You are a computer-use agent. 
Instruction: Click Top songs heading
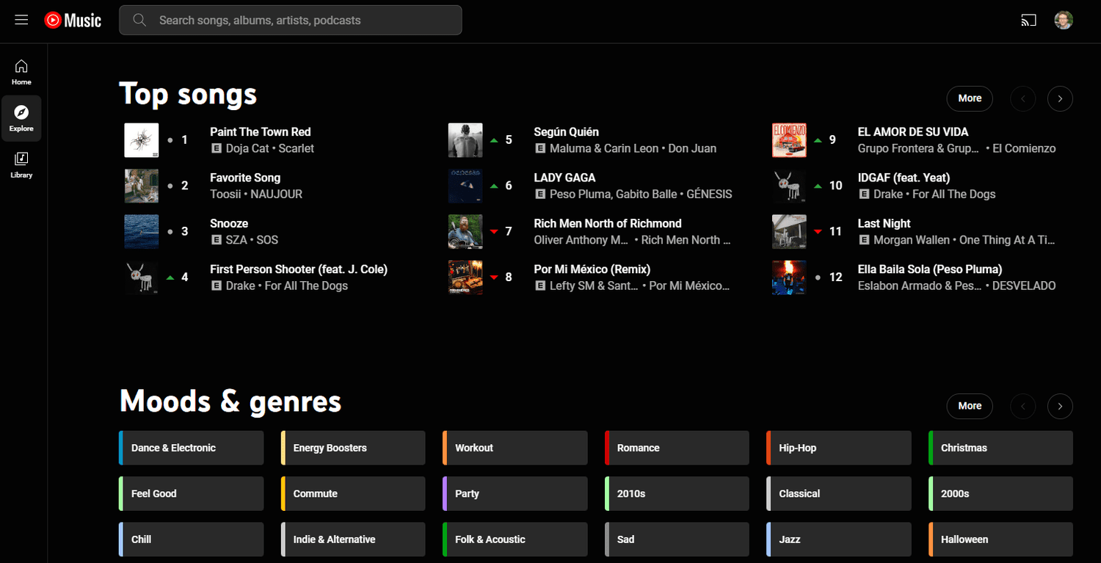[188, 94]
